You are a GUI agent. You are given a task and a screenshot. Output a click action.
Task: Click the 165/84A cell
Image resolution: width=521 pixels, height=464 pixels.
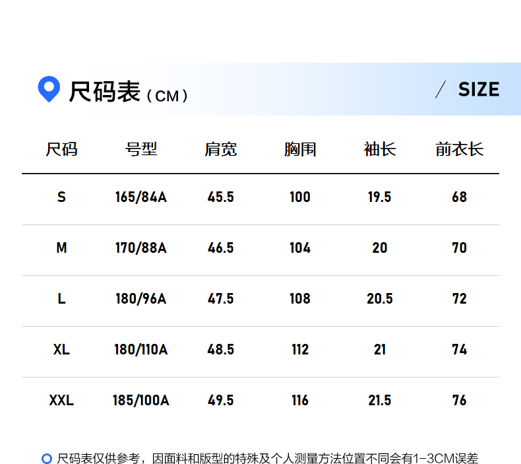click(x=141, y=197)
